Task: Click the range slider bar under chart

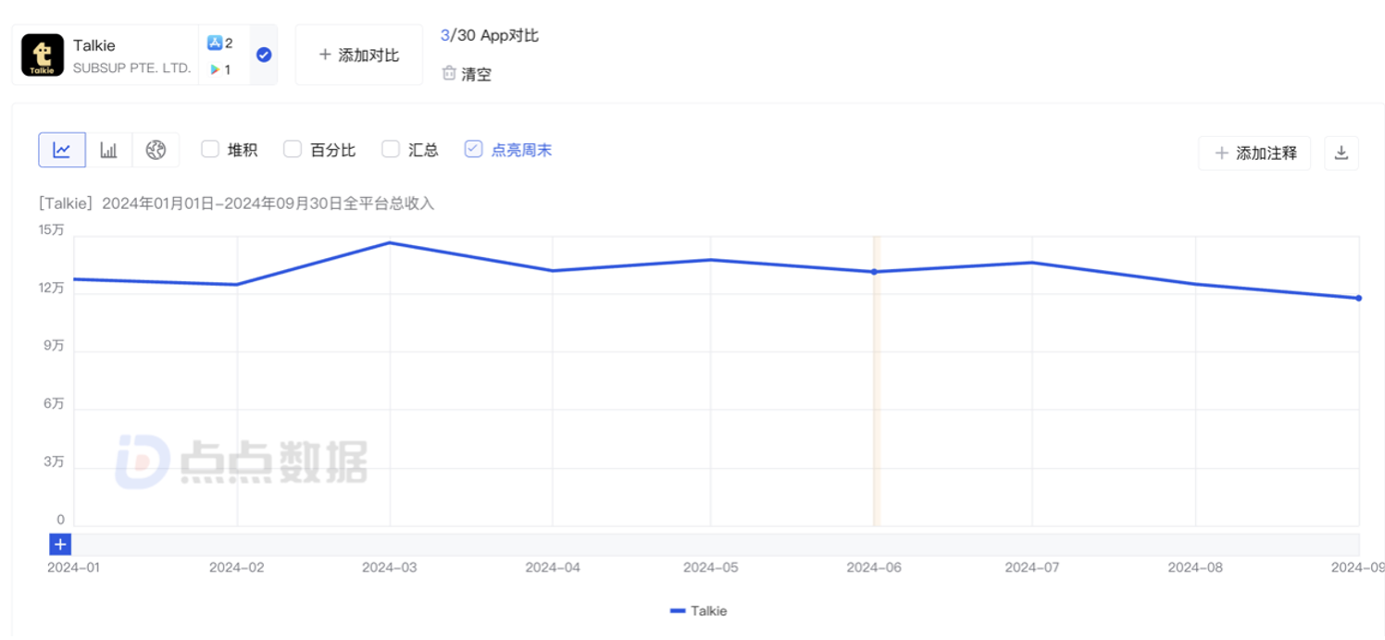Action: tap(715, 544)
